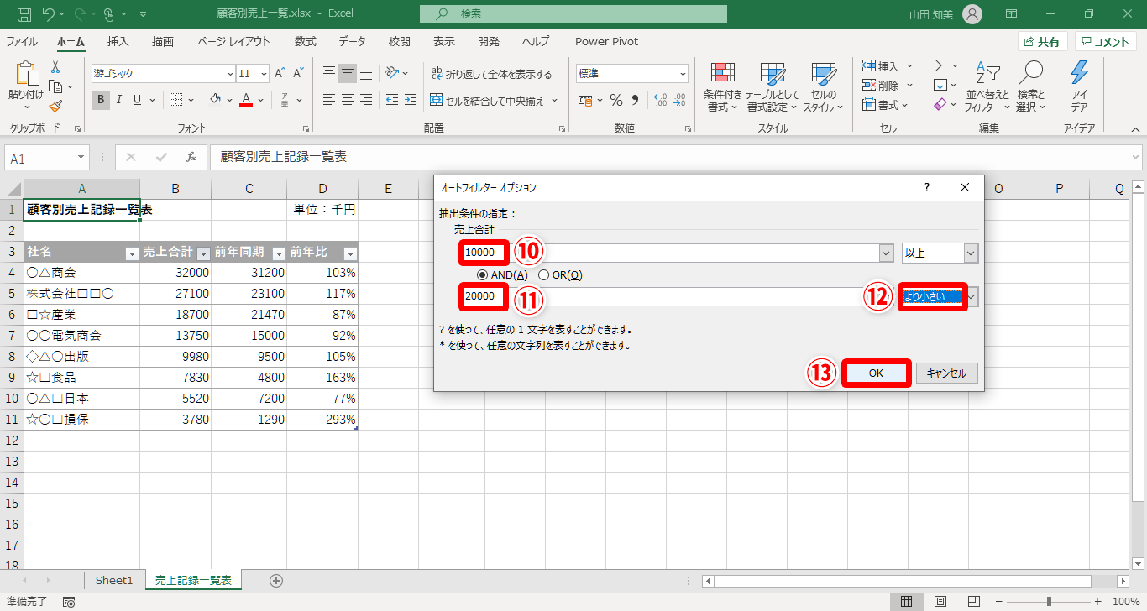Add a new sheet with the plus icon
The height and width of the screenshot is (611, 1147).
(275, 580)
